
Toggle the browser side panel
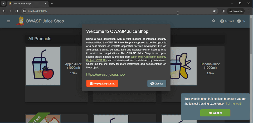tap(223, 11)
